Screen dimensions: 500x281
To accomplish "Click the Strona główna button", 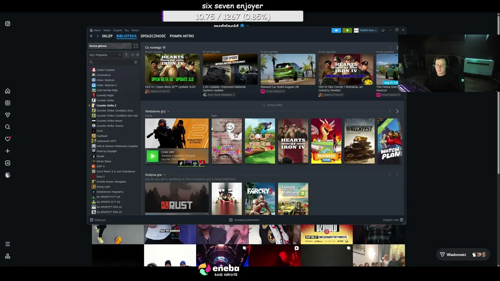I will (110, 46).
